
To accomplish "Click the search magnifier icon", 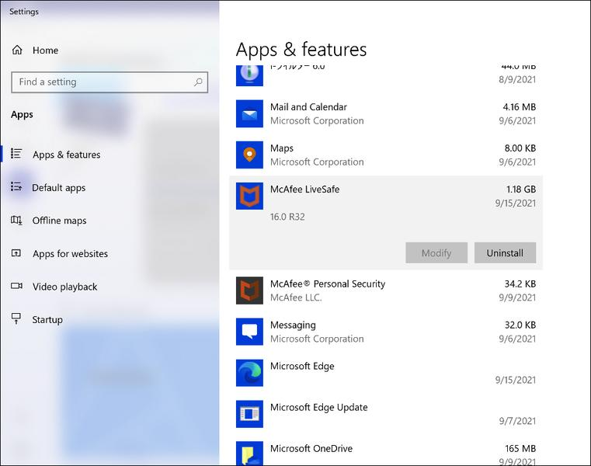I will [198, 82].
